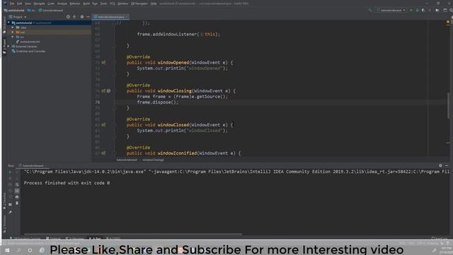Open Run panel settings gear
The height and width of the screenshot is (255, 453).
point(440,166)
